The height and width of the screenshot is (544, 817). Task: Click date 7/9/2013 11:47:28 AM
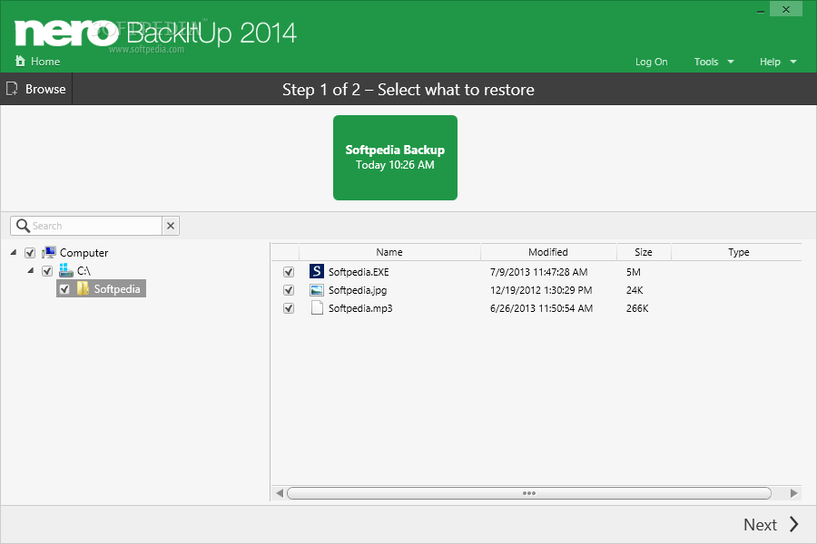pos(538,272)
